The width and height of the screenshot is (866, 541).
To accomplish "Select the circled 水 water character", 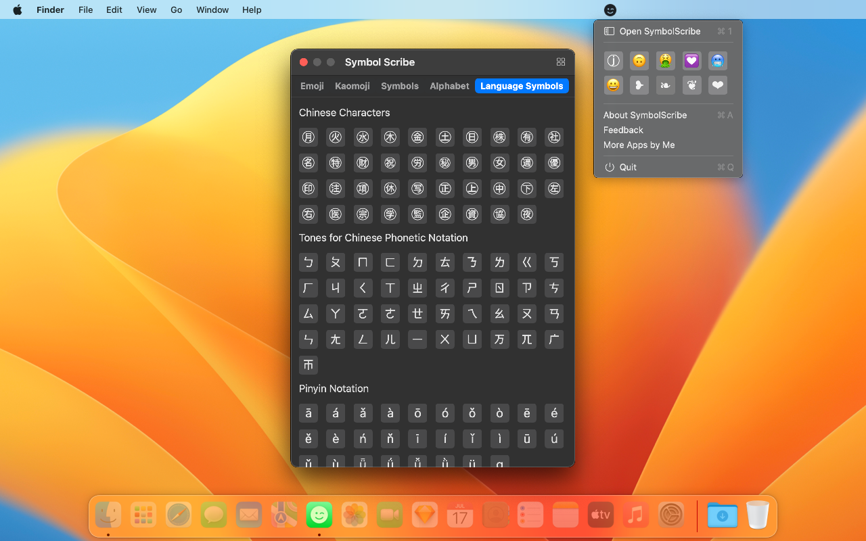I will 363,137.
